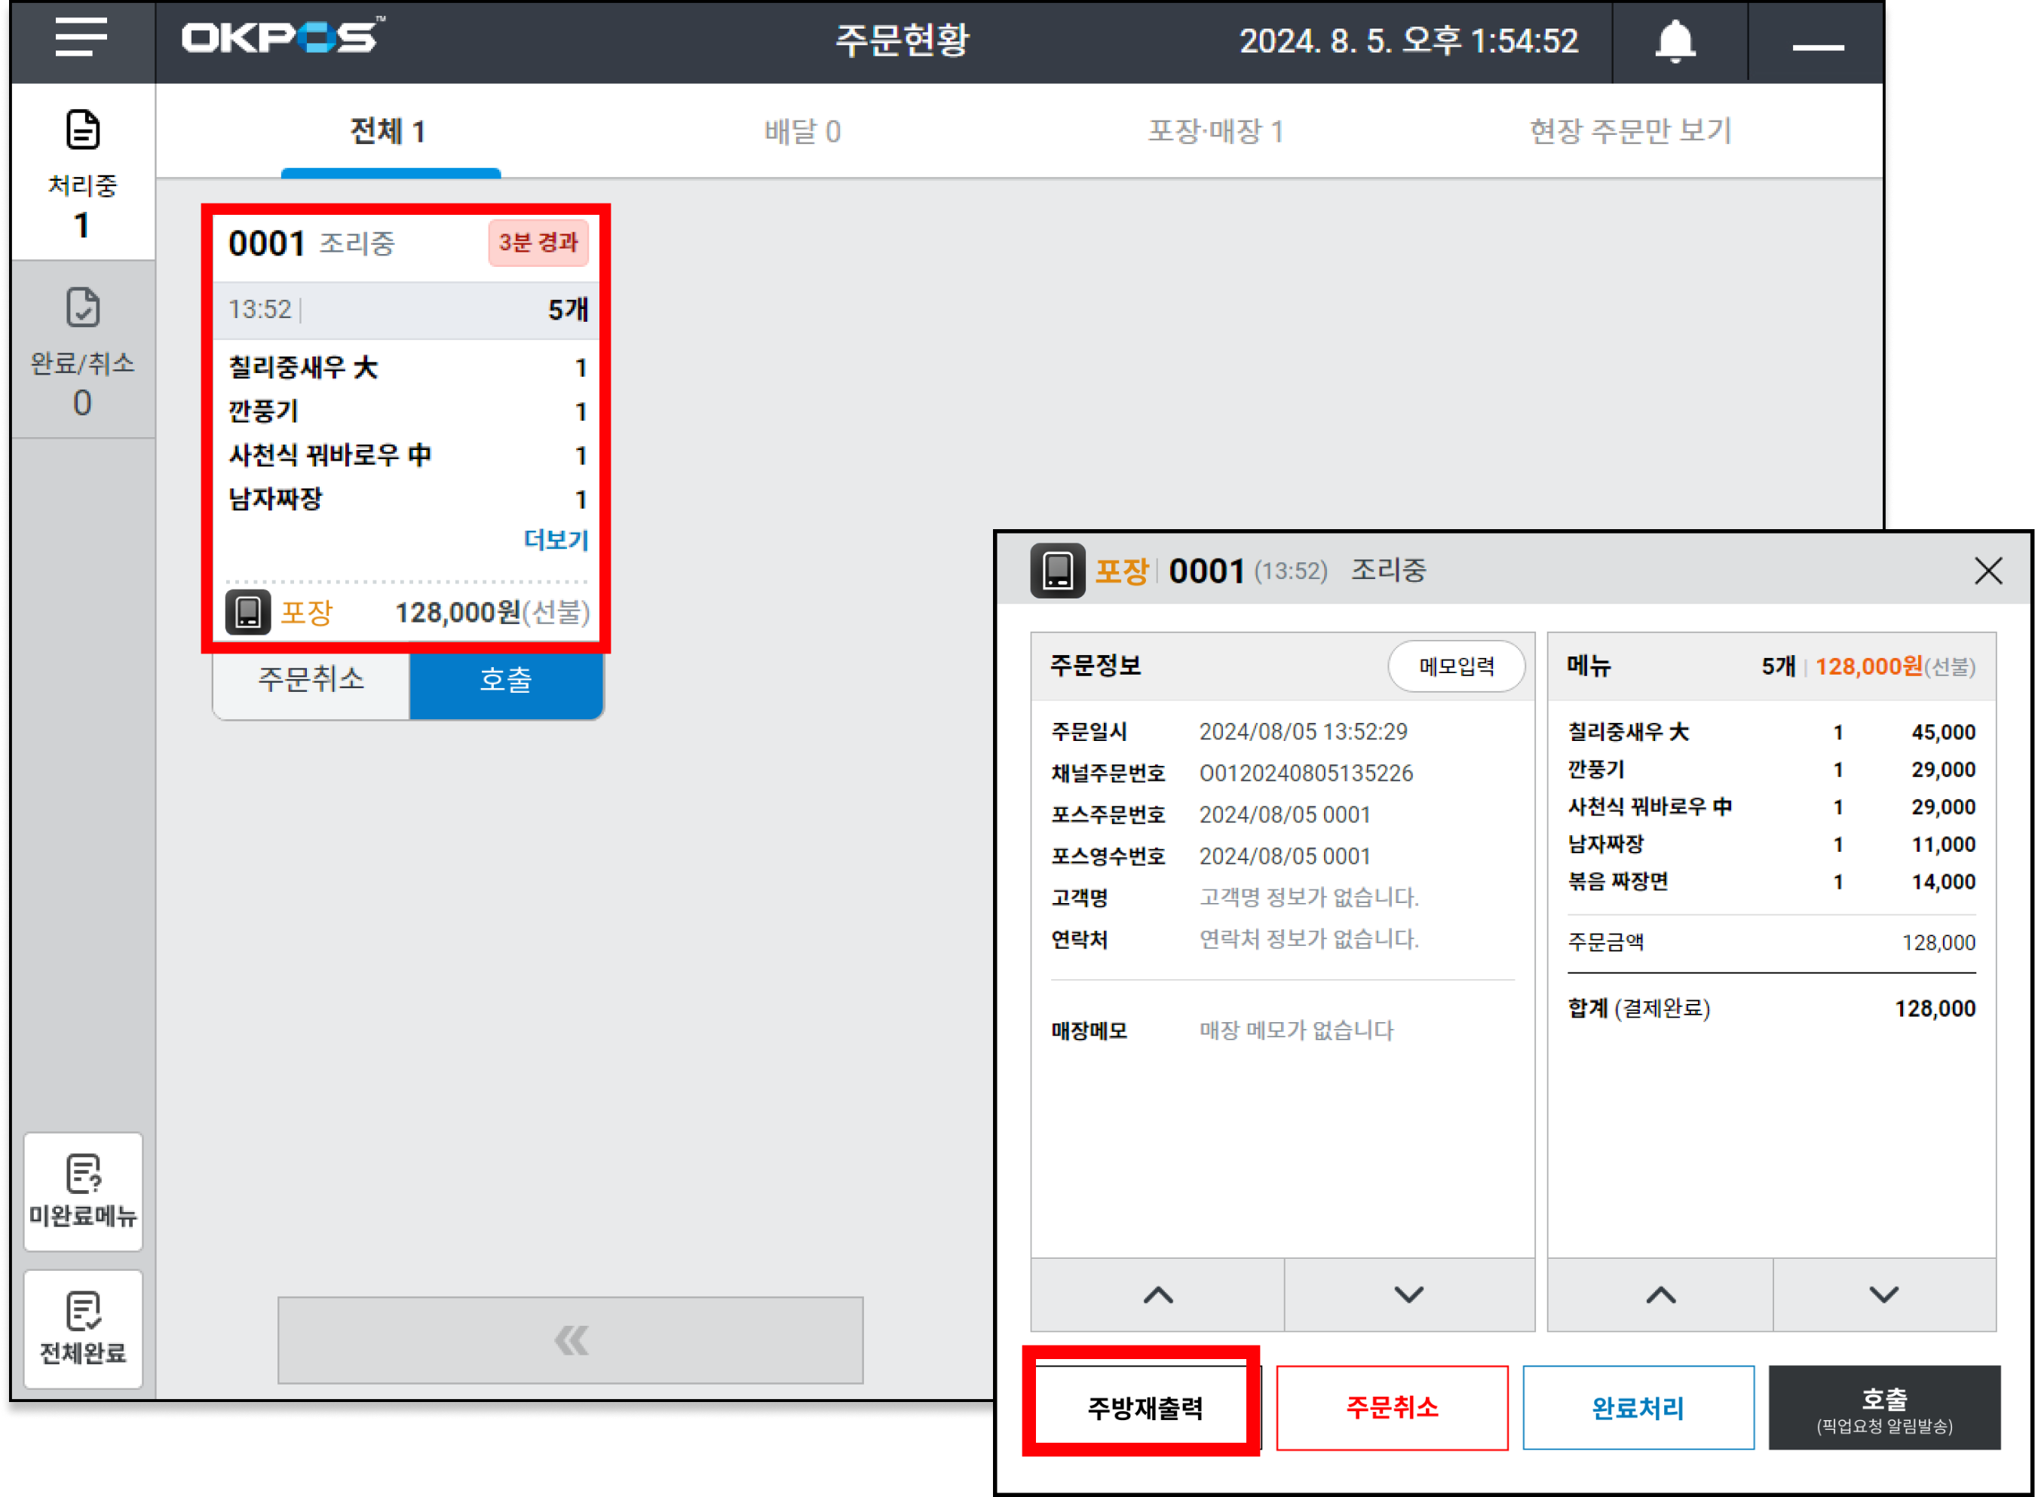
Task: Expand order items with 더보기
Action: pos(556,540)
